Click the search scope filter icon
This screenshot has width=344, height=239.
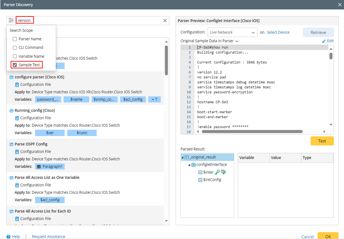coord(11,20)
